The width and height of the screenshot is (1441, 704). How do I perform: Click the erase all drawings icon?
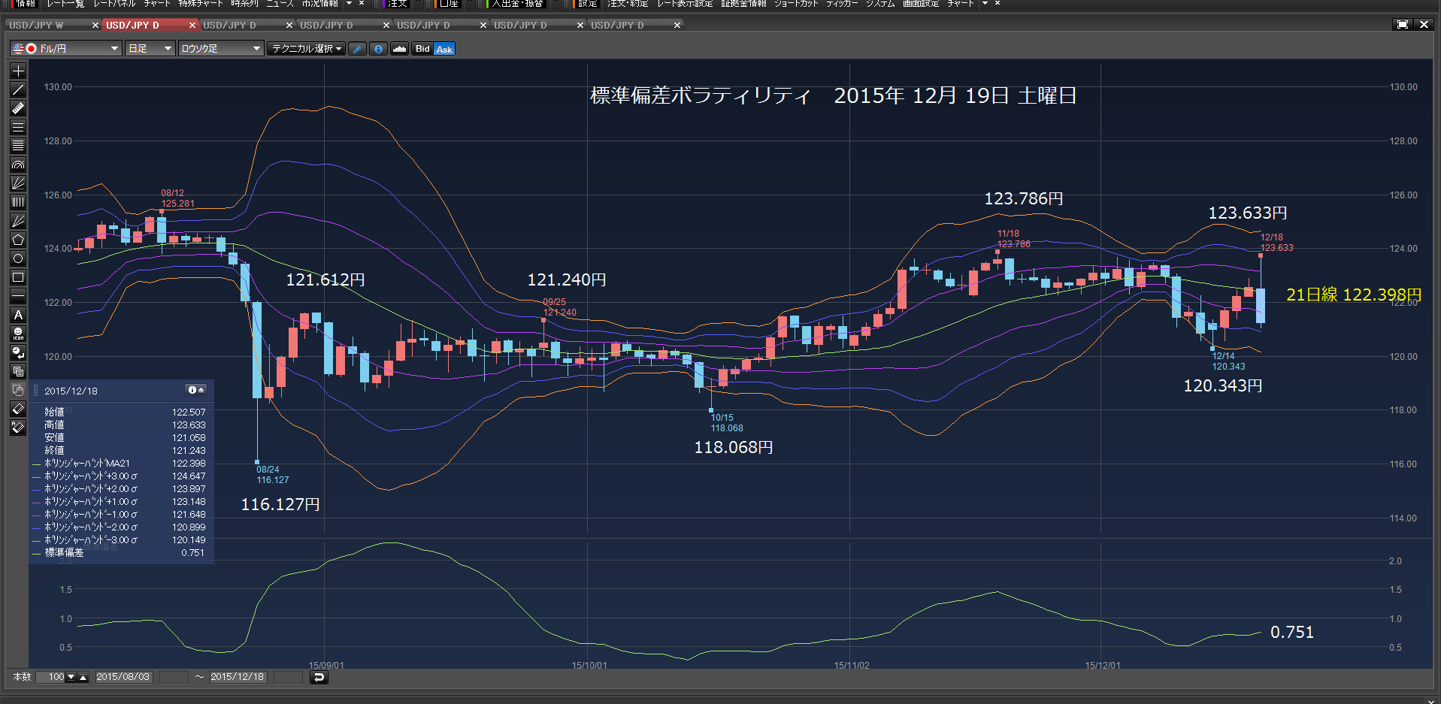click(x=18, y=428)
